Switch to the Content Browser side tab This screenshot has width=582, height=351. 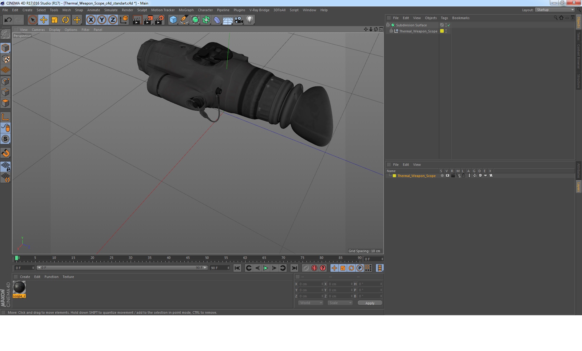(x=578, y=57)
